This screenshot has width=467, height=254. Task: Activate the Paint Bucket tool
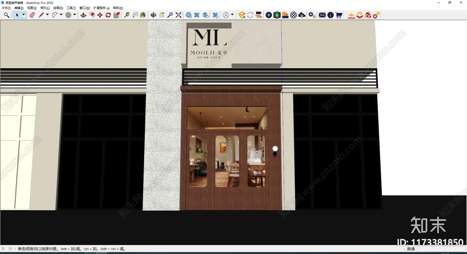pos(143,15)
